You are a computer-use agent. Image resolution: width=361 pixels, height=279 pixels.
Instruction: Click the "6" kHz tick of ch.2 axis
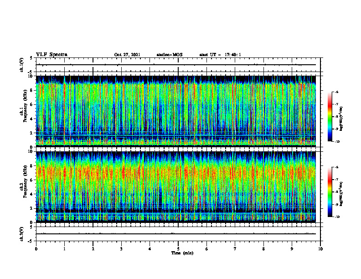pos(32,180)
